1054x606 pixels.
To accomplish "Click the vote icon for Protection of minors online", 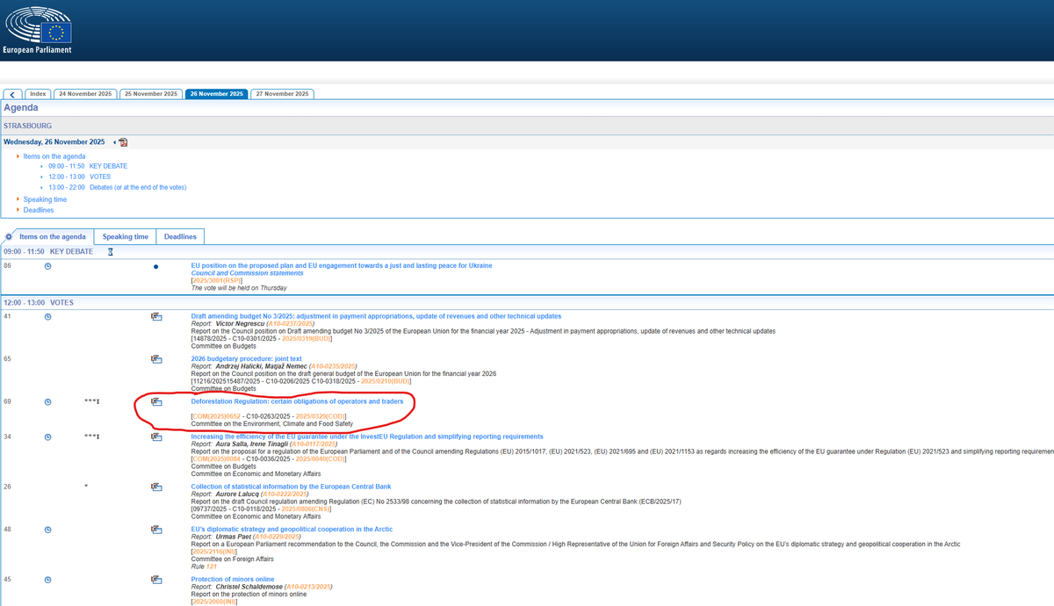I will click(x=156, y=580).
